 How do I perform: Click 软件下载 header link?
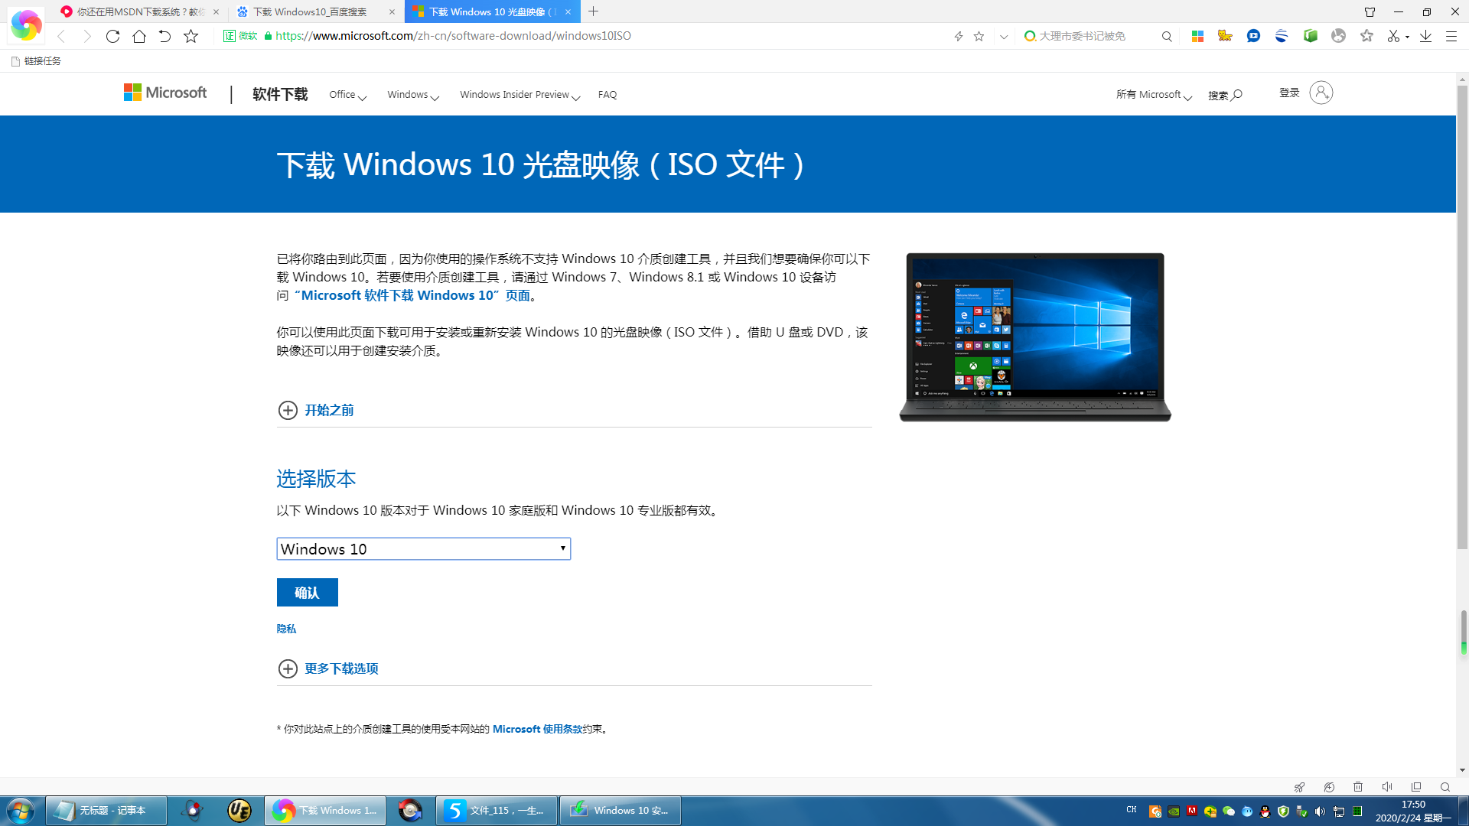click(280, 94)
